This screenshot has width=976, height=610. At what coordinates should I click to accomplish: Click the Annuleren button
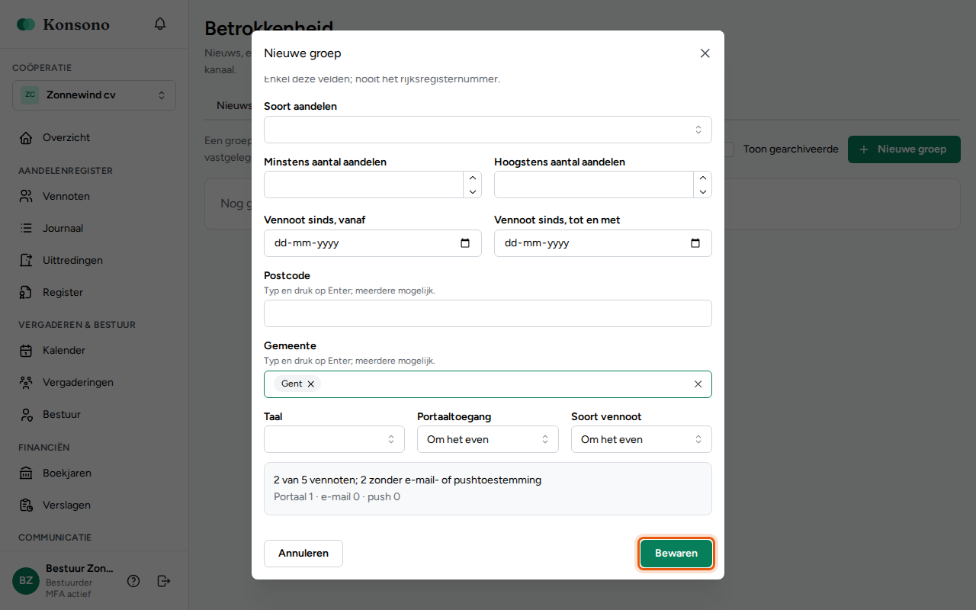303,554
